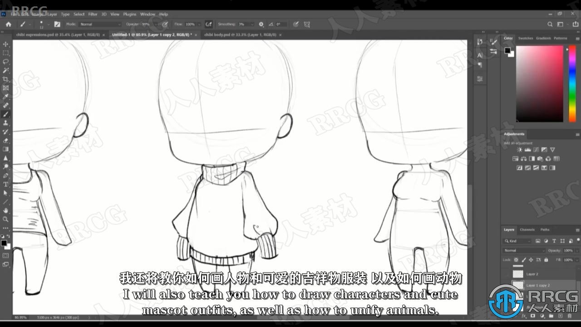Toggle lock transparent pixels
This screenshot has width=581, height=327.
coord(516,260)
